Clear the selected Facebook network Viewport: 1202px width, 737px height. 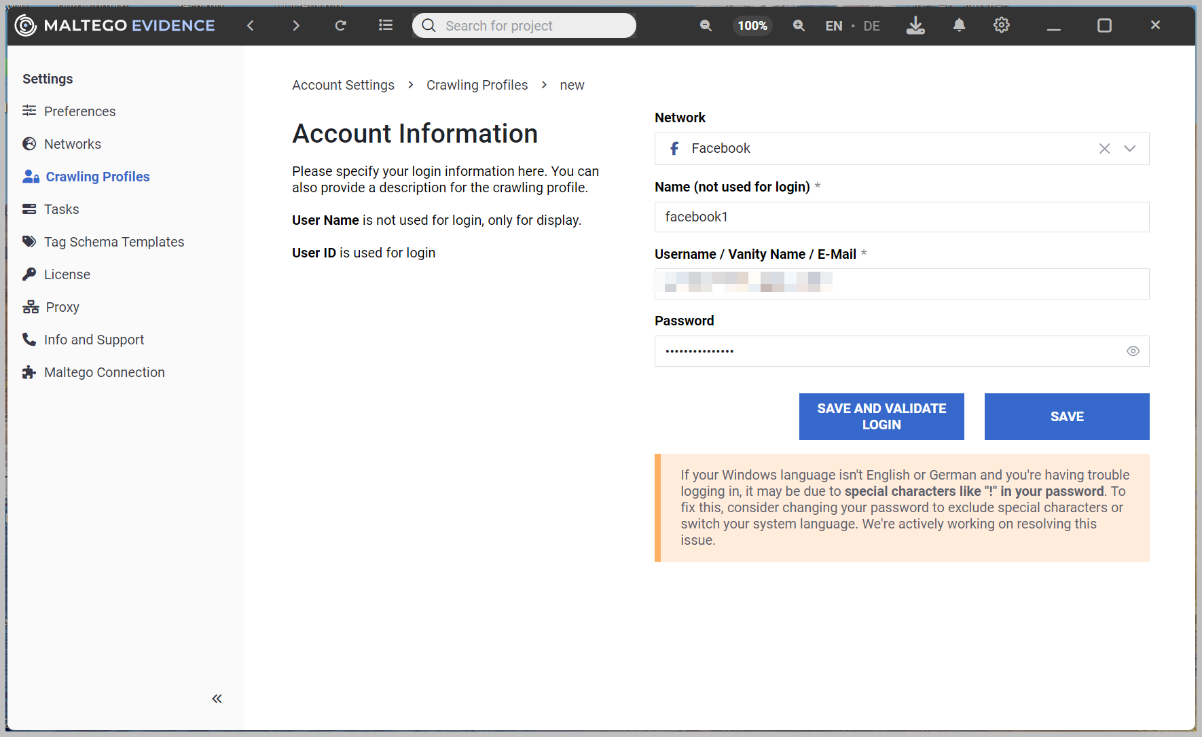click(1104, 149)
